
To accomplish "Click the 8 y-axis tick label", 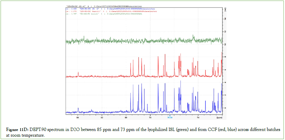I will click(225, 57).
